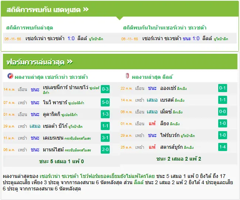Click the 1-3 score badge for คูคาริคกิ

pos(105,114)
